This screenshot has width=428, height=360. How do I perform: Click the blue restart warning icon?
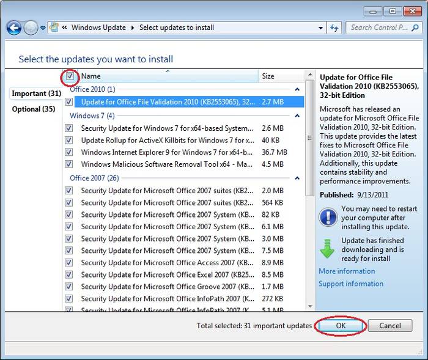pyautogui.click(x=328, y=216)
